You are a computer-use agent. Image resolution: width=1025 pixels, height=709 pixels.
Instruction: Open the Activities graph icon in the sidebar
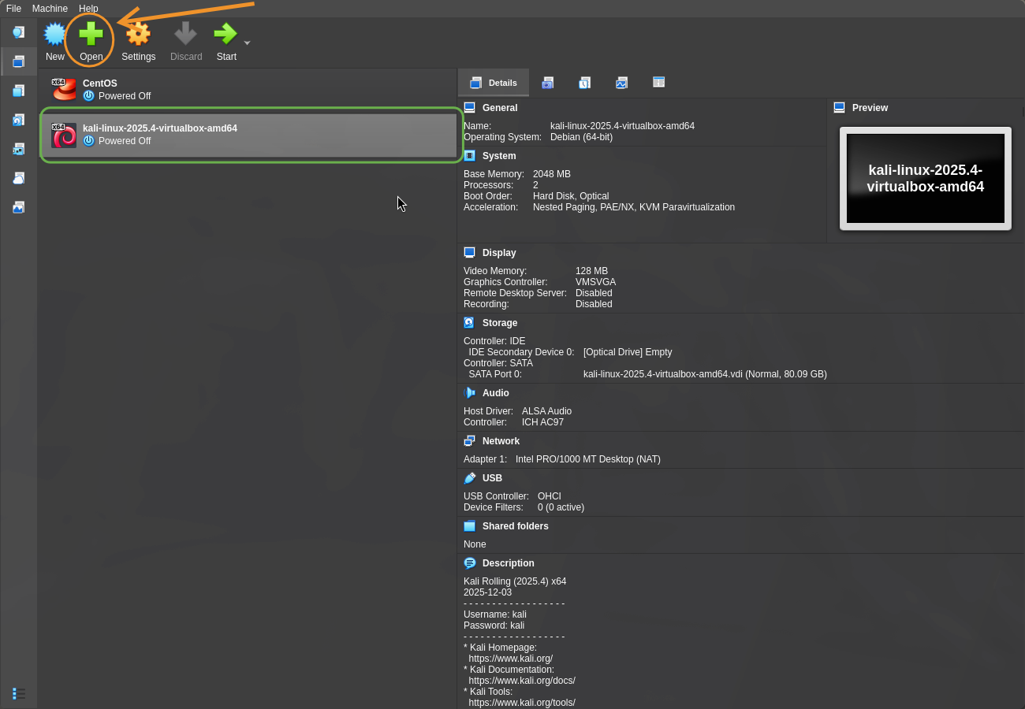tap(18, 207)
